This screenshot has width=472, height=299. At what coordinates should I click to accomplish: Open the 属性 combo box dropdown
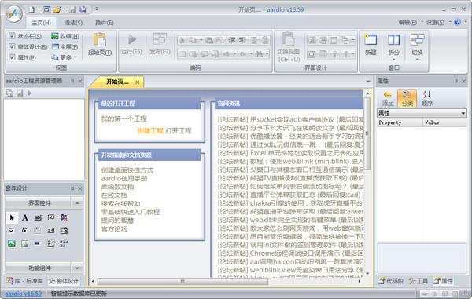[x=463, y=113]
